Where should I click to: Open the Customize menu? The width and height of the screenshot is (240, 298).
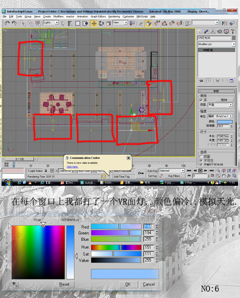tap(128, 16)
